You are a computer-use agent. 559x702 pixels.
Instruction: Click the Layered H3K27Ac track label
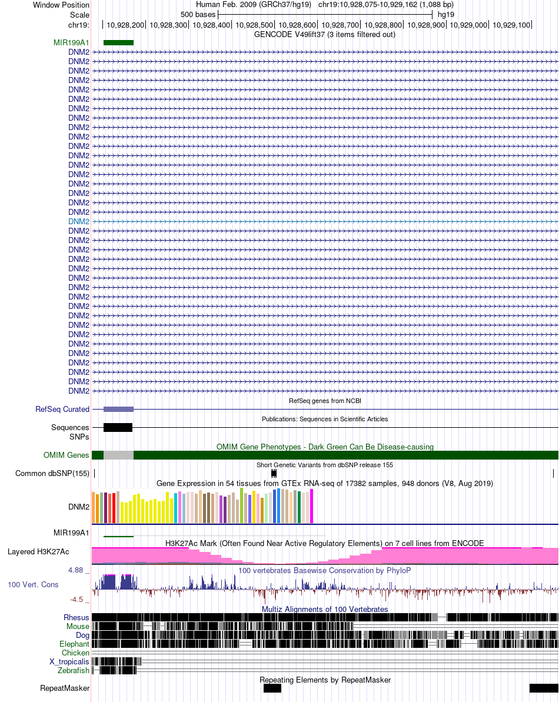coord(38,551)
